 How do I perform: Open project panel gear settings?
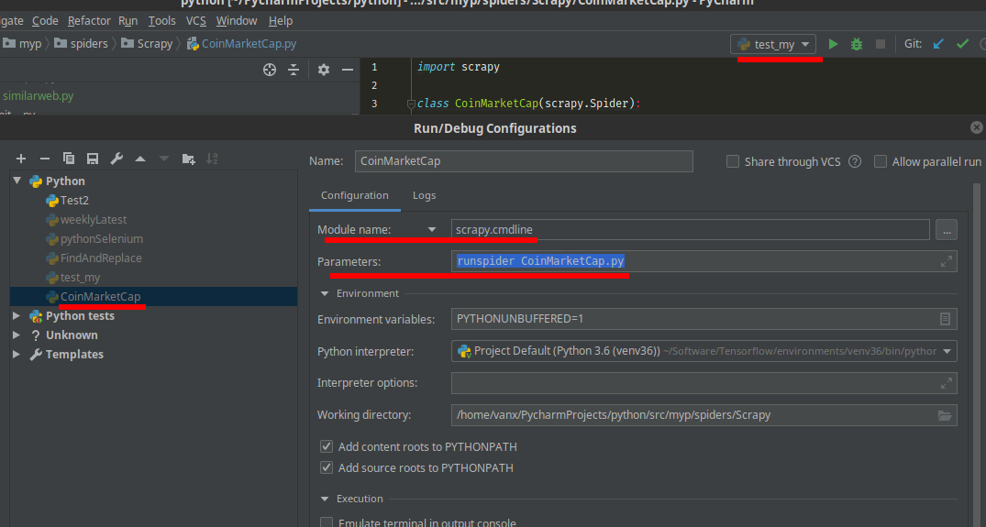[x=323, y=70]
